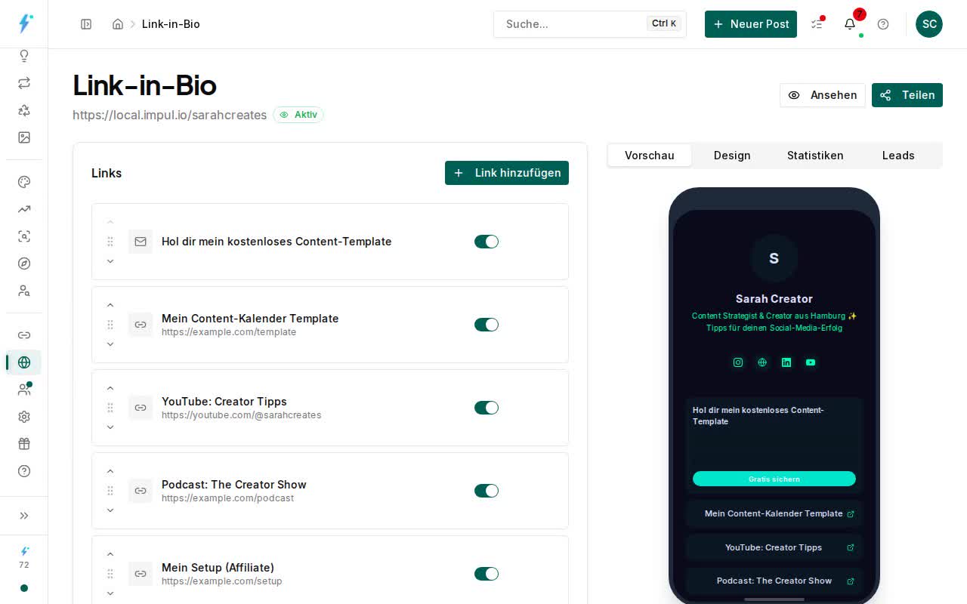Screen dimensions: 967x604
Task: Disable the YouTube: Creator Tipps toggle
Action: click(487, 408)
